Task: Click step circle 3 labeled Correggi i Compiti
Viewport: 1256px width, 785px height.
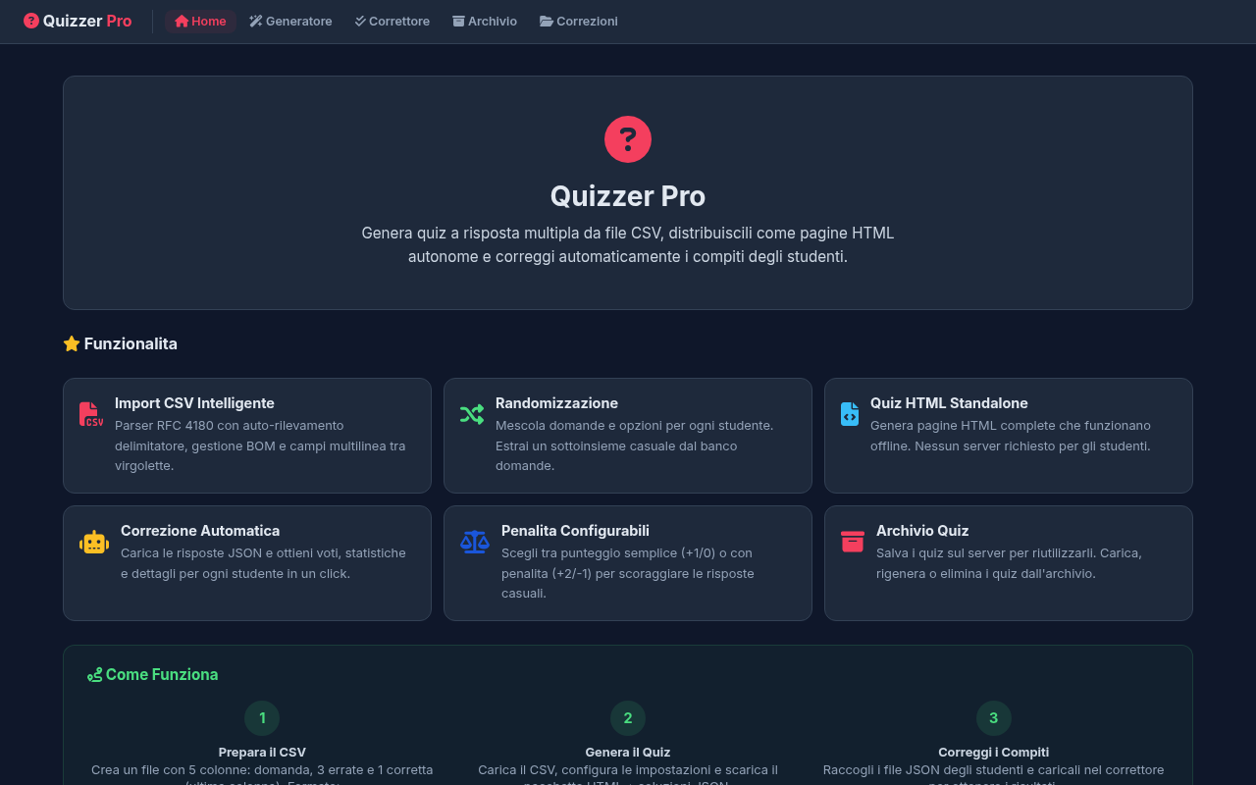Action: [994, 718]
